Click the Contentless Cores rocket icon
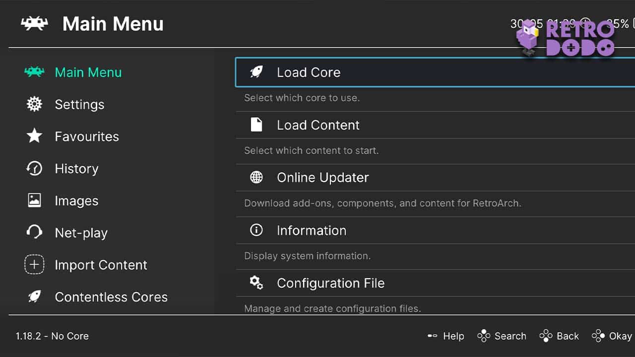 coord(34,297)
